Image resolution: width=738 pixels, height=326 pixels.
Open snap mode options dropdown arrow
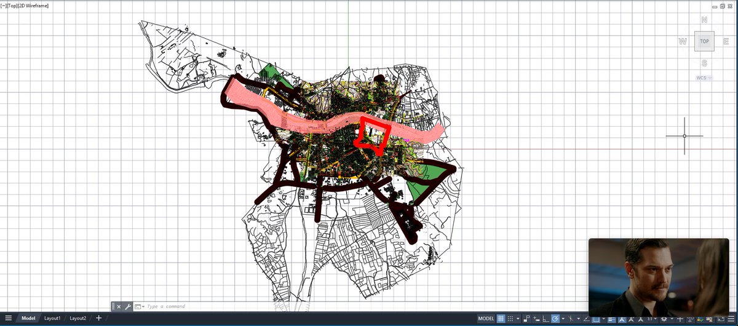click(518, 319)
